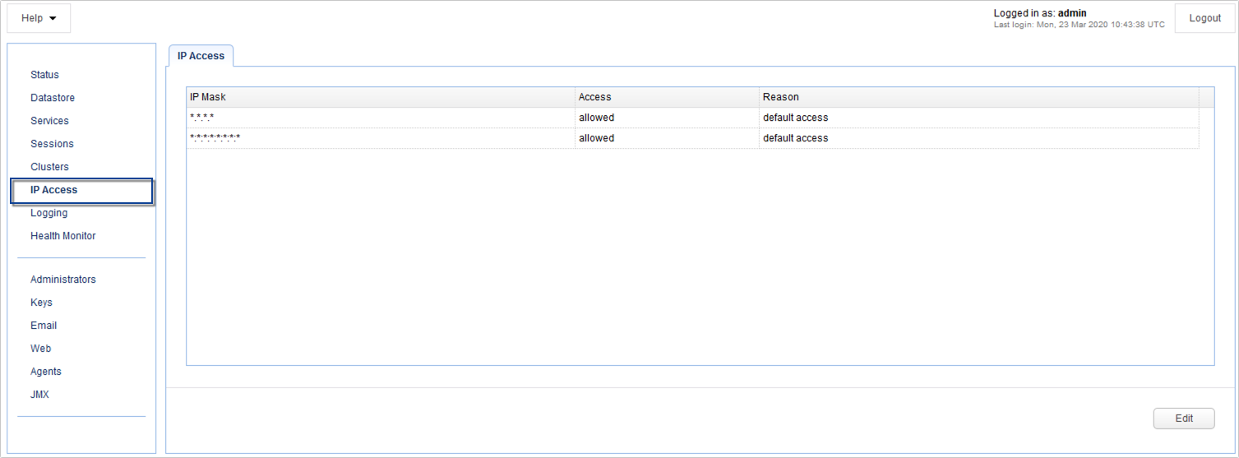Image resolution: width=1239 pixels, height=458 pixels.
Task: Click the Edit button
Action: [x=1184, y=419]
